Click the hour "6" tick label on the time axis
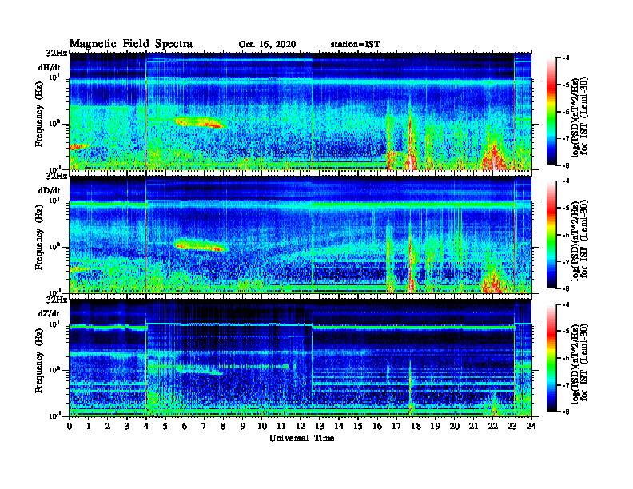 click(185, 427)
